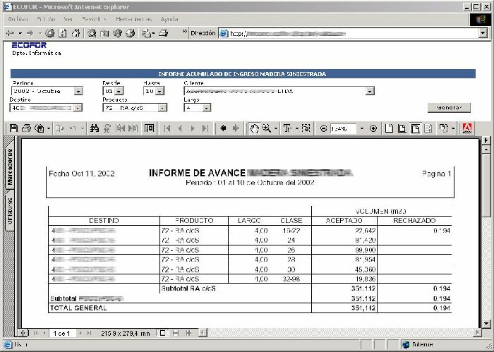Open the Producto dropdown
The height and width of the screenshot is (352, 494).
tap(162, 108)
